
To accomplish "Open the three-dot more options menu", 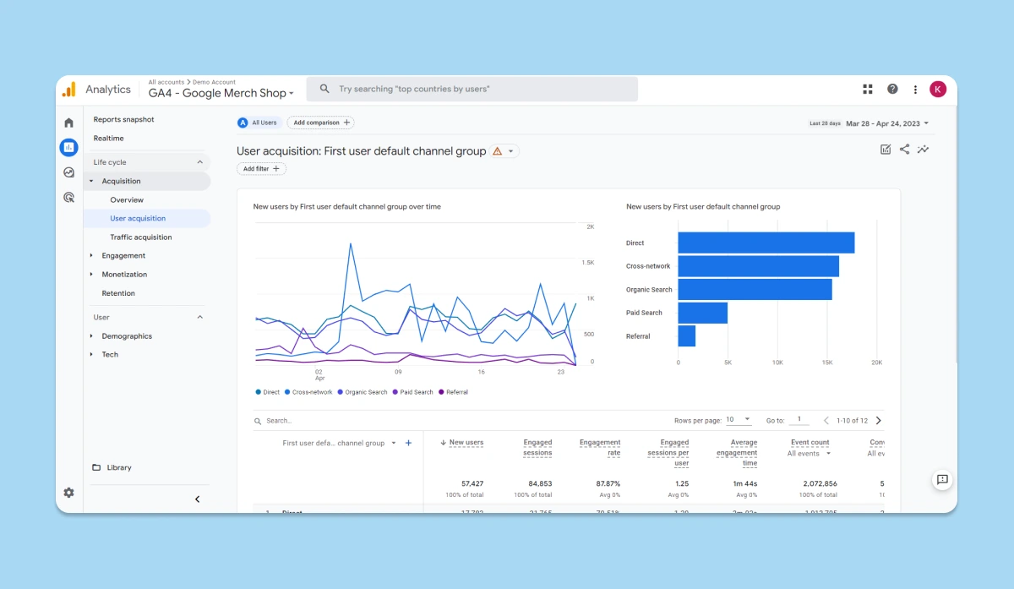I will coord(915,89).
